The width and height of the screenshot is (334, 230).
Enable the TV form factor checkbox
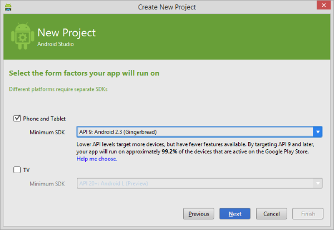17,170
